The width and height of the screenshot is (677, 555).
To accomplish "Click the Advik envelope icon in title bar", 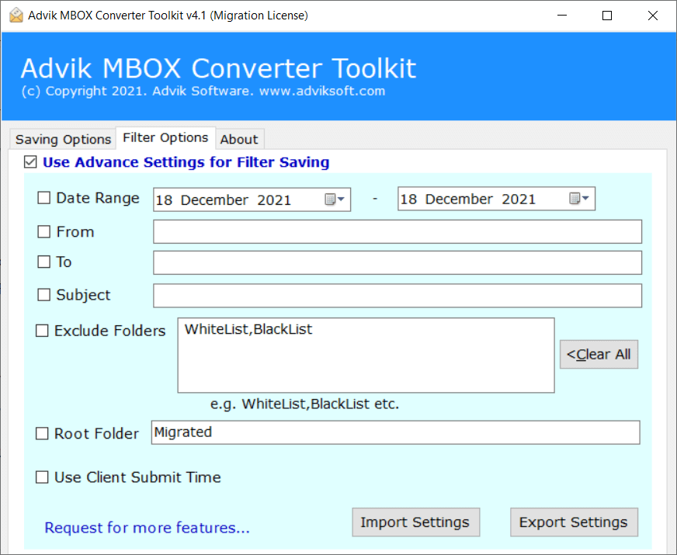I will tap(16, 16).
